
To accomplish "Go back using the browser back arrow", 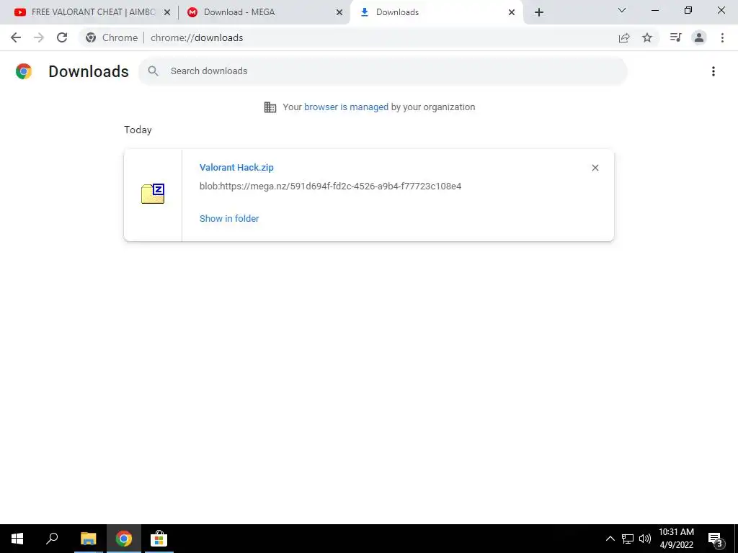I will coord(16,37).
